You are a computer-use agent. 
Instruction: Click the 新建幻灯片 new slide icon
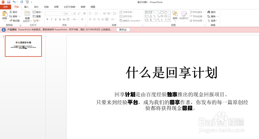tap(27, 13)
